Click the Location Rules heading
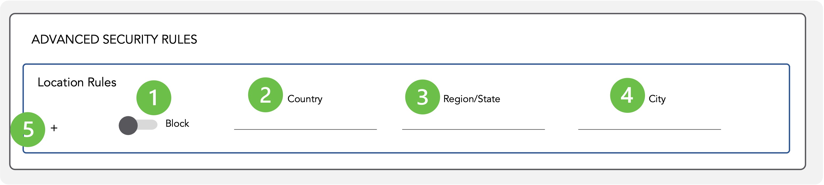 [77, 82]
